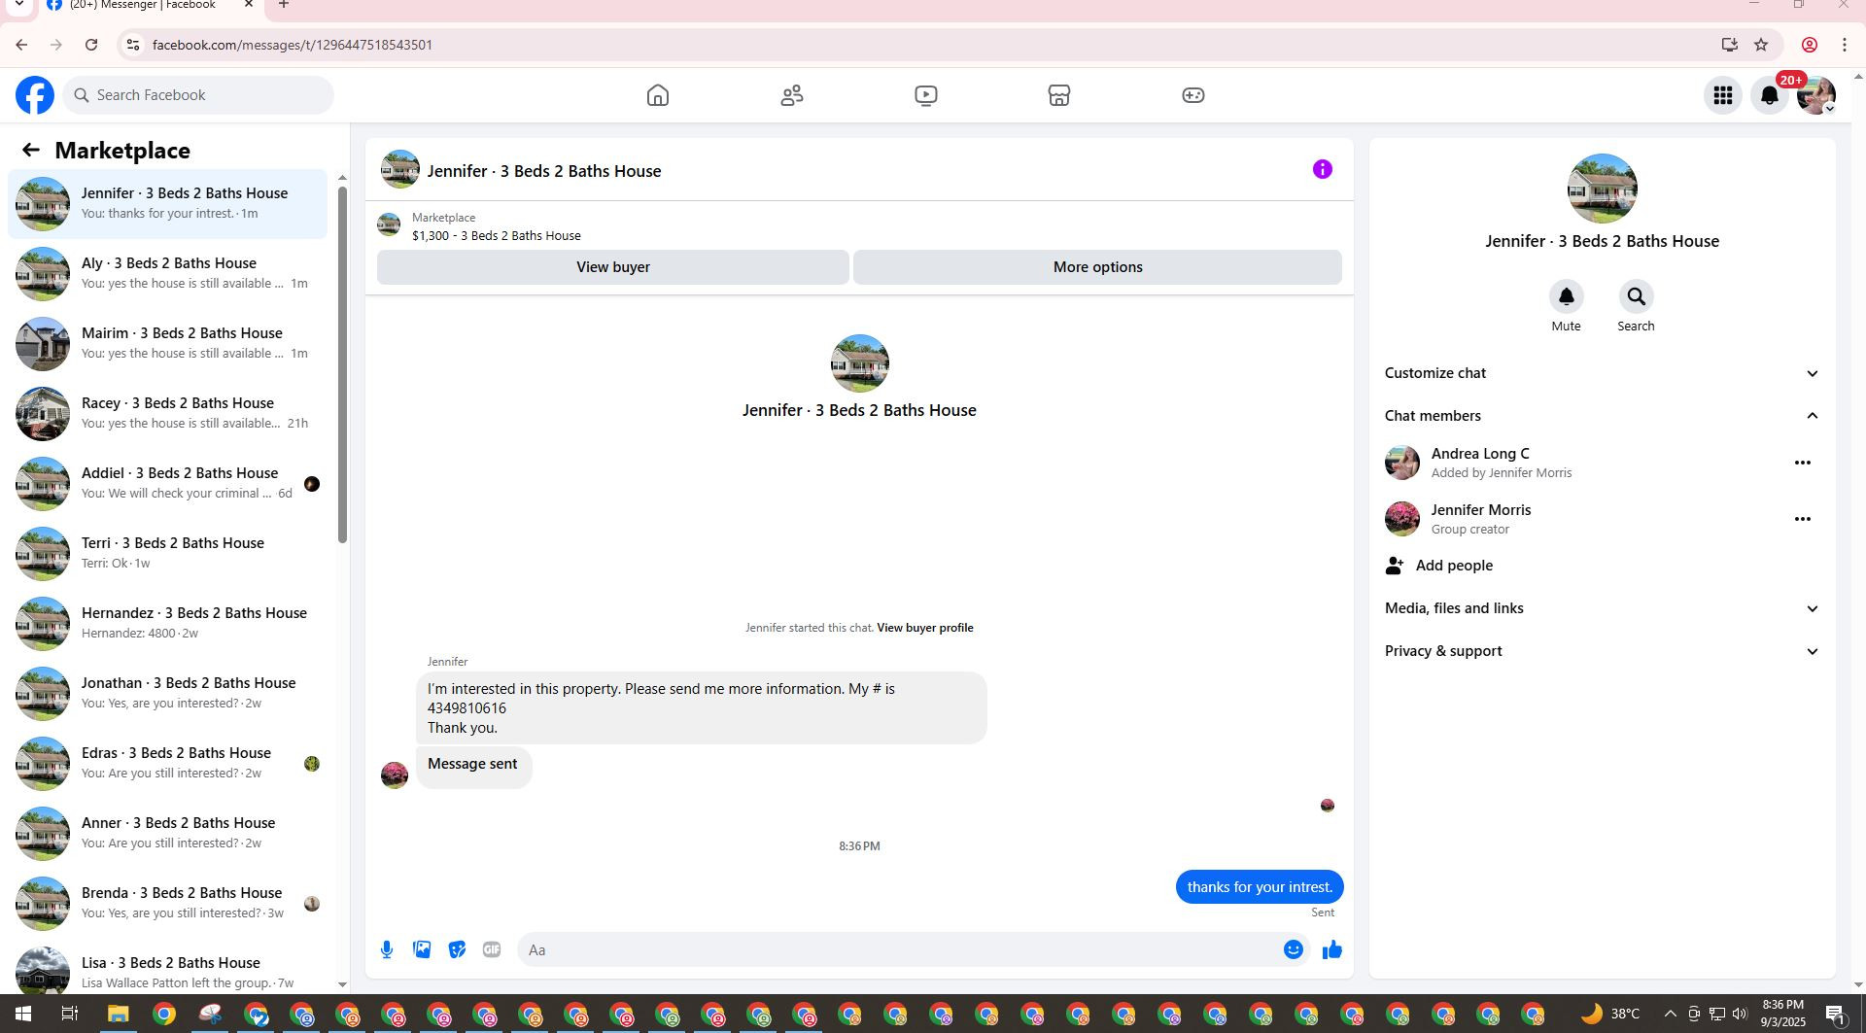Open member options for Andrea Long C
This screenshot has width=1866, height=1033.
[x=1802, y=463]
